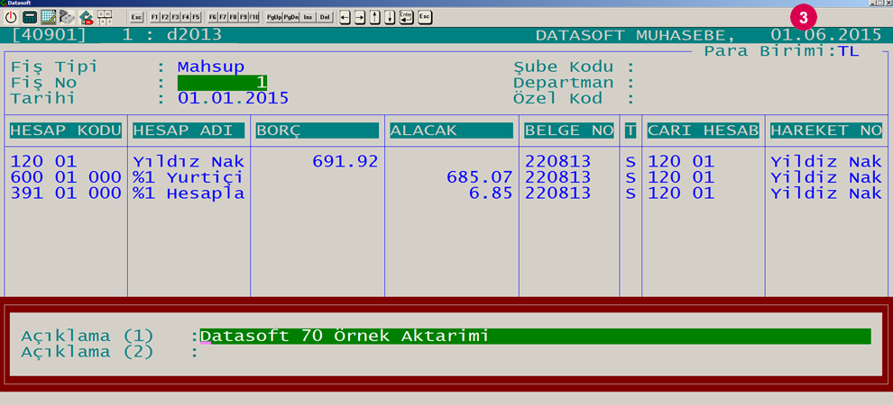Click the power icon in the toolbar
893x405 pixels.
11,17
